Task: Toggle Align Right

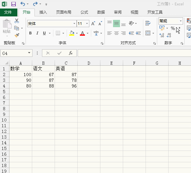Action: tap(123, 33)
